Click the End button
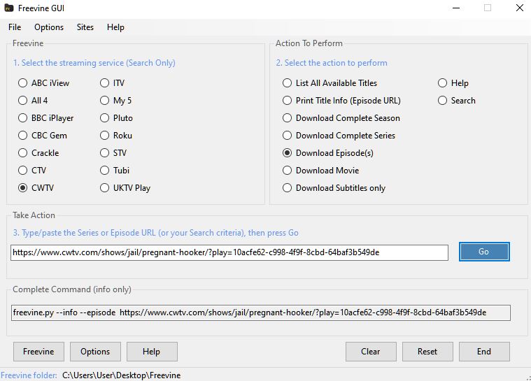 (x=484, y=352)
